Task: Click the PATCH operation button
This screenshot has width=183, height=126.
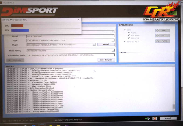Action: pyautogui.click(x=163, y=41)
